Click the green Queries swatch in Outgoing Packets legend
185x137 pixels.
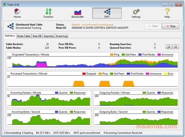pos(144,93)
